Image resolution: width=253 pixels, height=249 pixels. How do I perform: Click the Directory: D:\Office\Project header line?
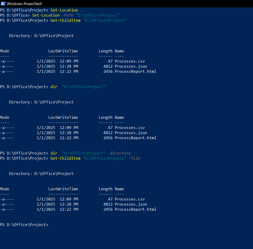pos(41,35)
